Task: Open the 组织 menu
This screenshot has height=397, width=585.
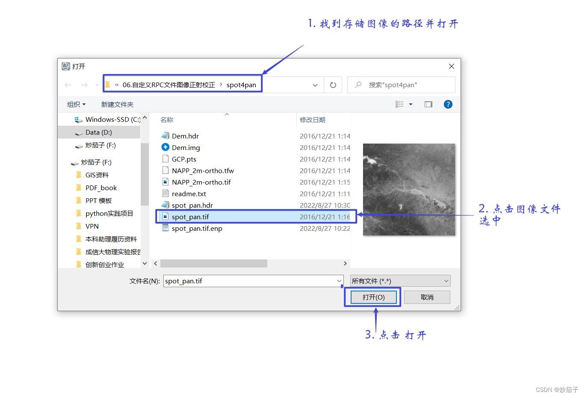Action: [76, 104]
